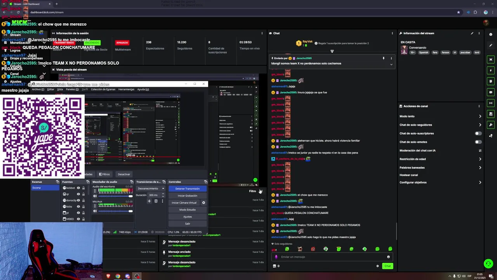Expand Configurar objetivos option
Viewport: 497px width, 280px height.
click(x=480, y=182)
